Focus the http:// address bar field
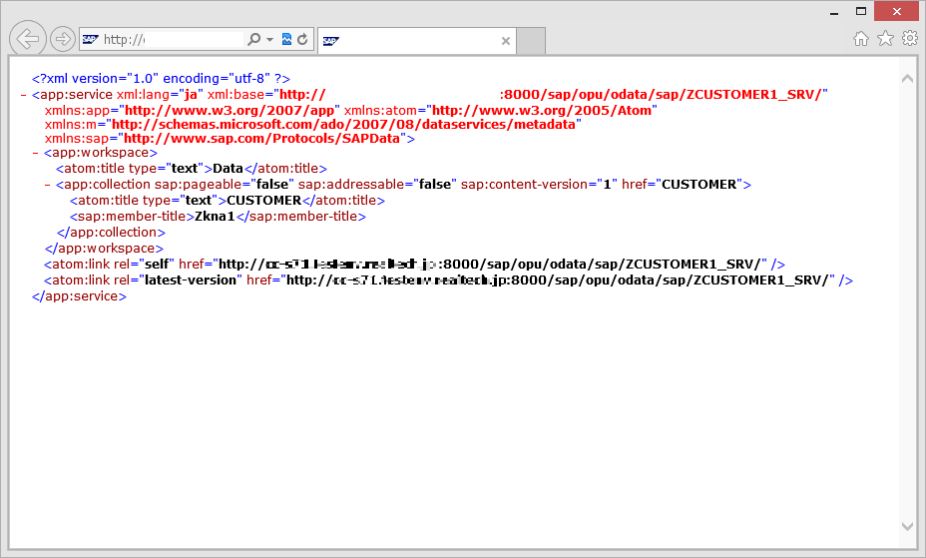The width and height of the screenshot is (926, 558). pos(173,40)
